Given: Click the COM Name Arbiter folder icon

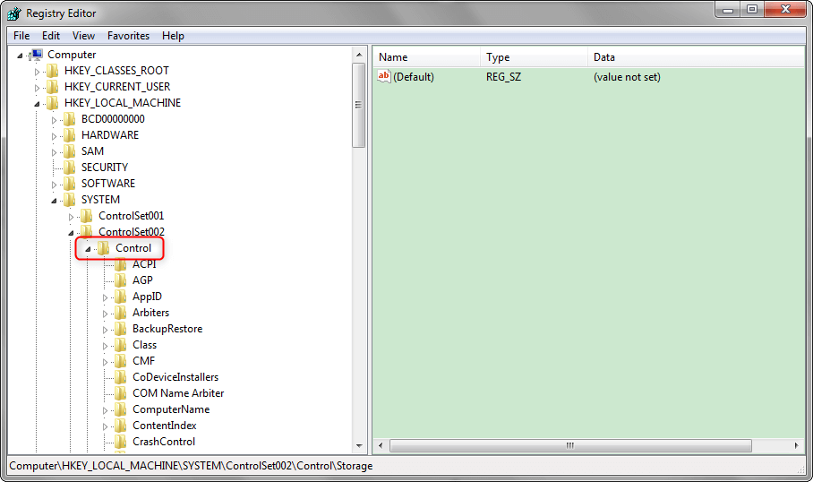Looking at the screenshot, I should tap(121, 393).
